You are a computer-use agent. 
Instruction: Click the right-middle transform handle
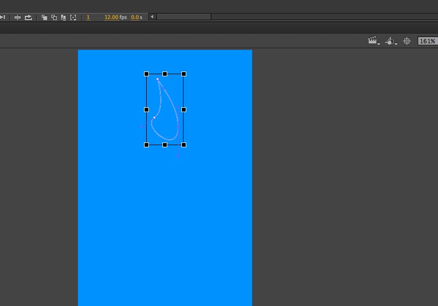pyautogui.click(x=184, y=109)
